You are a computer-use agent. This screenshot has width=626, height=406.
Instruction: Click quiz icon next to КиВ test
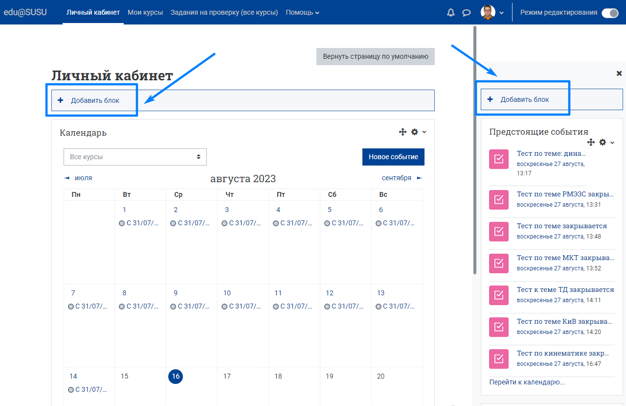tap(499, 327)
